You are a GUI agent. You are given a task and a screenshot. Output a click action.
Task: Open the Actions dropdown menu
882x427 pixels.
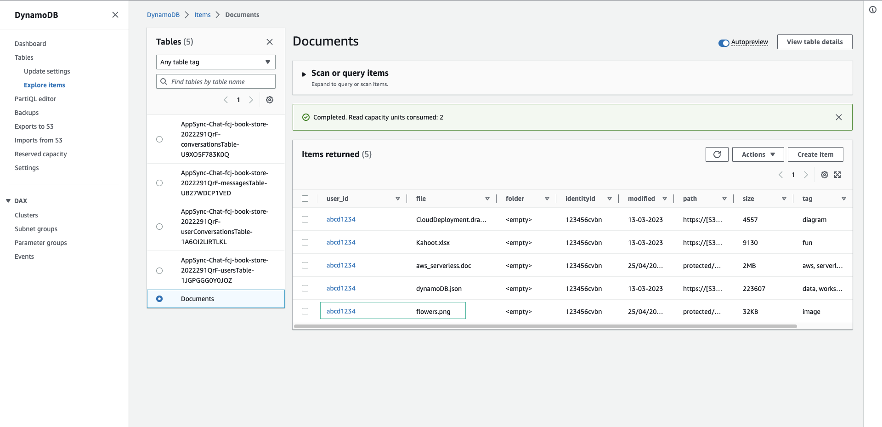click(x=758, y=154)
